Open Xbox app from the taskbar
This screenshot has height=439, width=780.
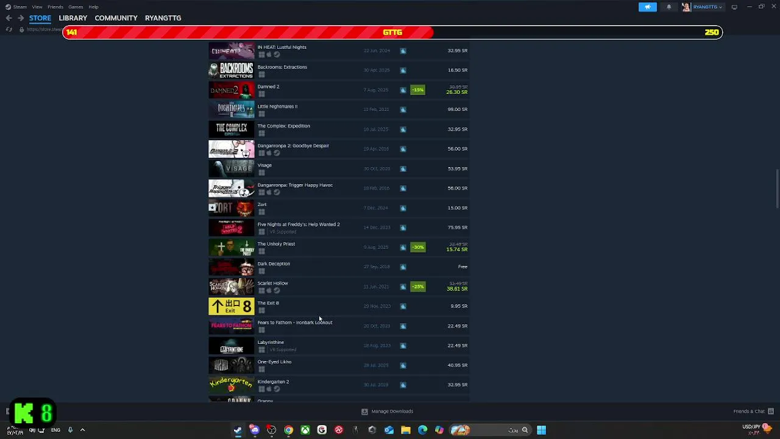click(305, 430)
